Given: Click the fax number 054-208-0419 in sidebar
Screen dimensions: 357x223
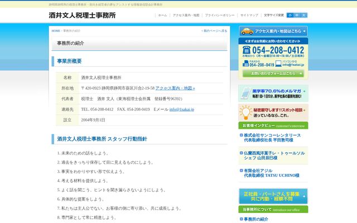Looking at the screenshot, I should tap(262, 65).
